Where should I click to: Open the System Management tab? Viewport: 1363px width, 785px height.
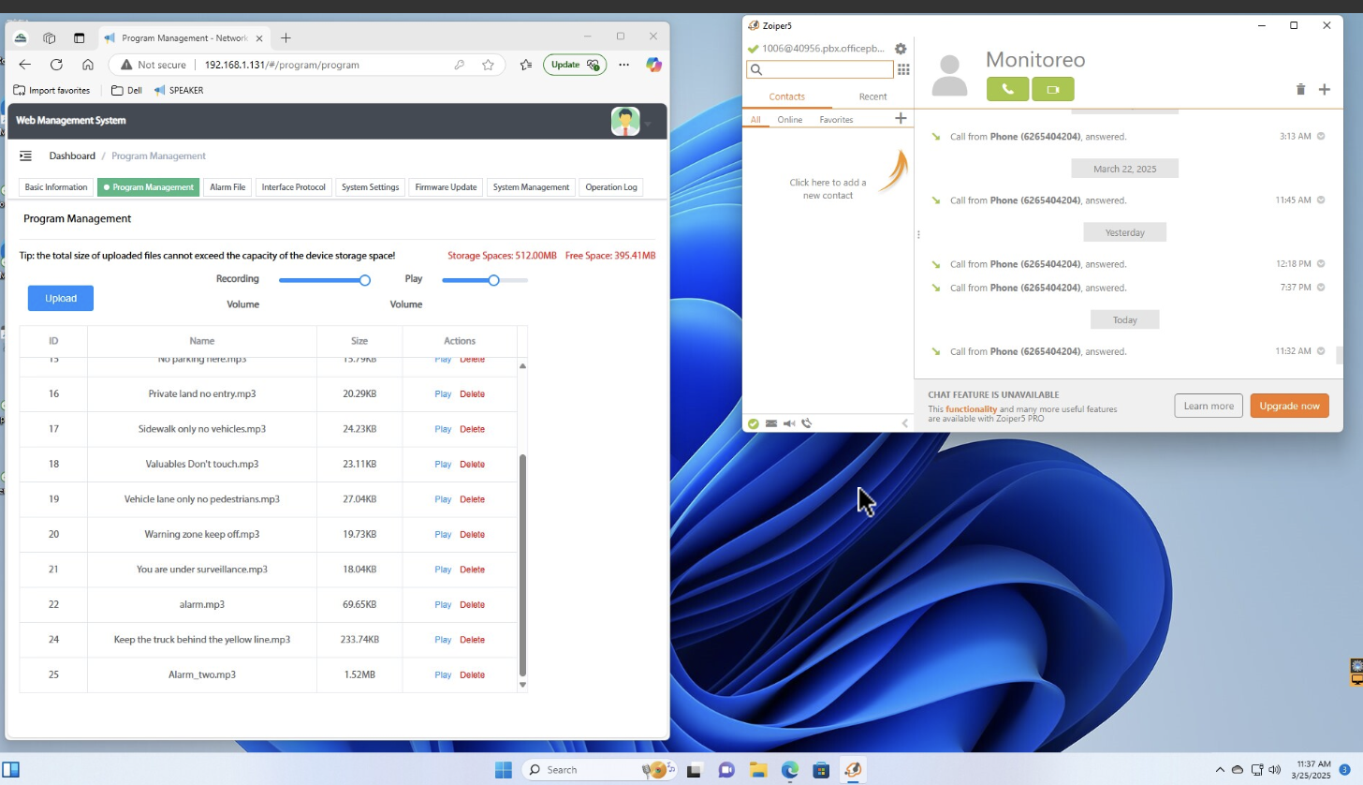coord(531,187)
